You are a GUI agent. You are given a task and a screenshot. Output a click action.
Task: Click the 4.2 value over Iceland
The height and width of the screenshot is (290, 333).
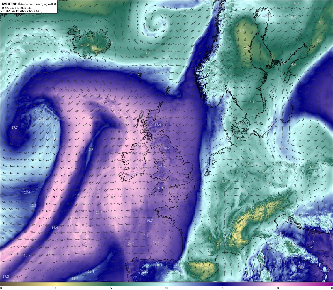click(x=77, y=30)
